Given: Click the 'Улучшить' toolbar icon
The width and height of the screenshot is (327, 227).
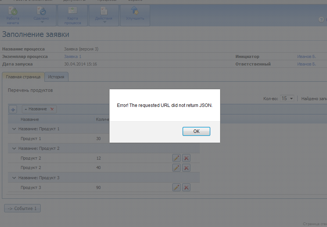Looking at the screenshot, I should (135, 15).
